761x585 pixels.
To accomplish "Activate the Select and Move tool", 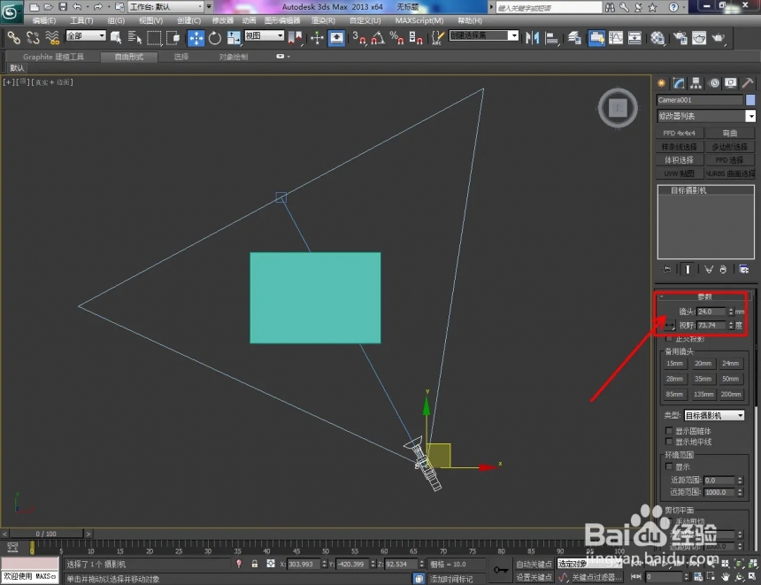I will pos(196,37).
